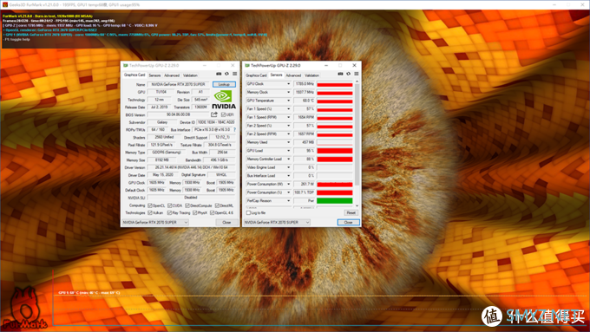Click the BIOS export arrow icon beside UEFI
The height and width of the screenshot is (332, 590).
pyautogui.click(x=214, y=114)
